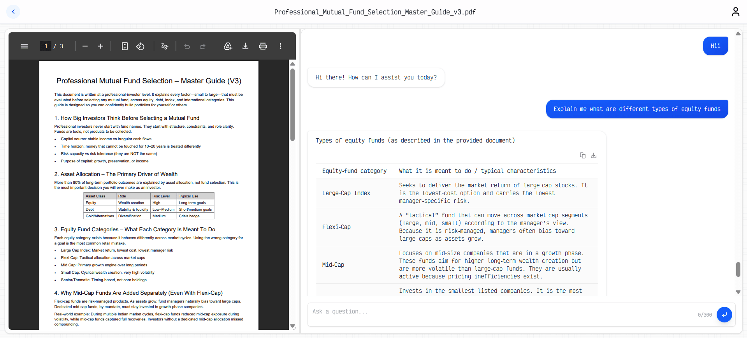
Task: Edit the PDF page number field
Action: 46,46
